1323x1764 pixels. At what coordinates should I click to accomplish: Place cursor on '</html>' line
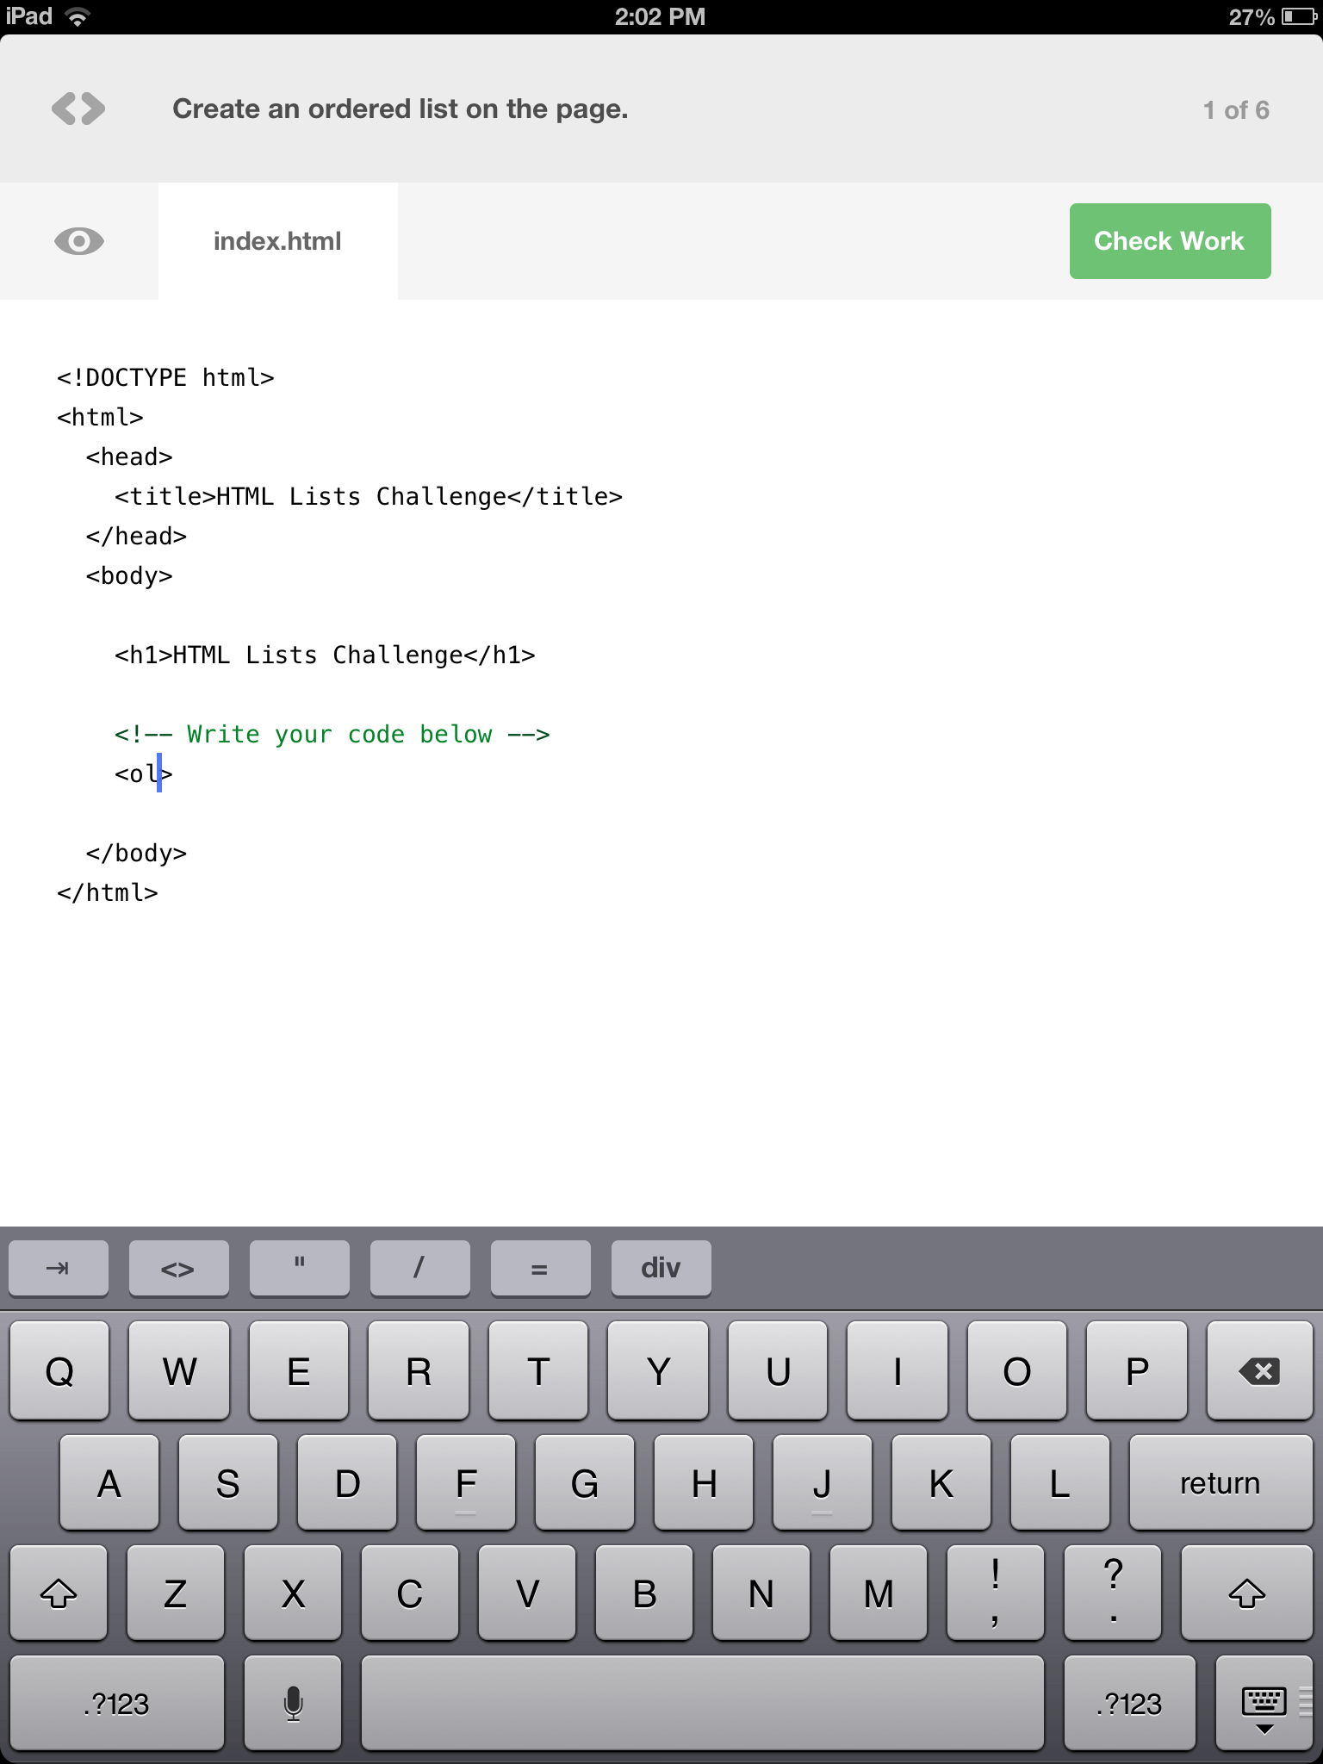[108, 892]
